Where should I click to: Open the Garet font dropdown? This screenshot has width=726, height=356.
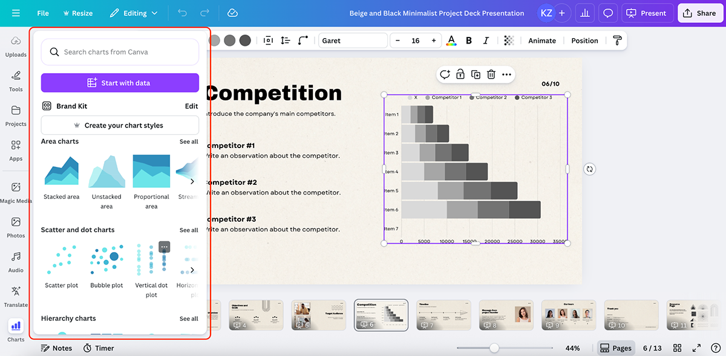pos(353,40)
